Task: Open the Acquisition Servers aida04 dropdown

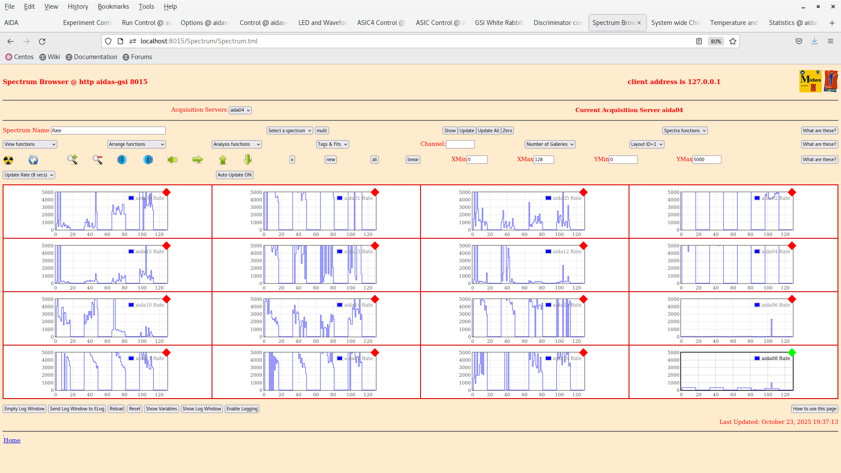Action: click(x=240, y=110)
